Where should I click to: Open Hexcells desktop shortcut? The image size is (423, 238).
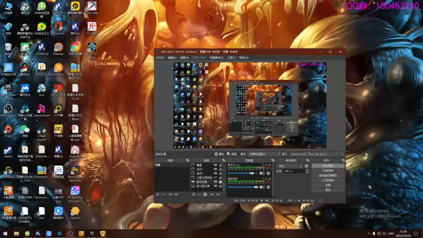pyautogui.click(x=75, y=214)
